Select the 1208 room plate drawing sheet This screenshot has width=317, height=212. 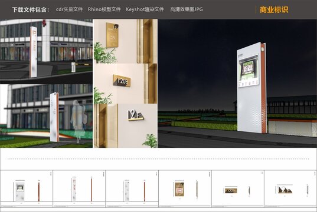(x=238, y=188)
